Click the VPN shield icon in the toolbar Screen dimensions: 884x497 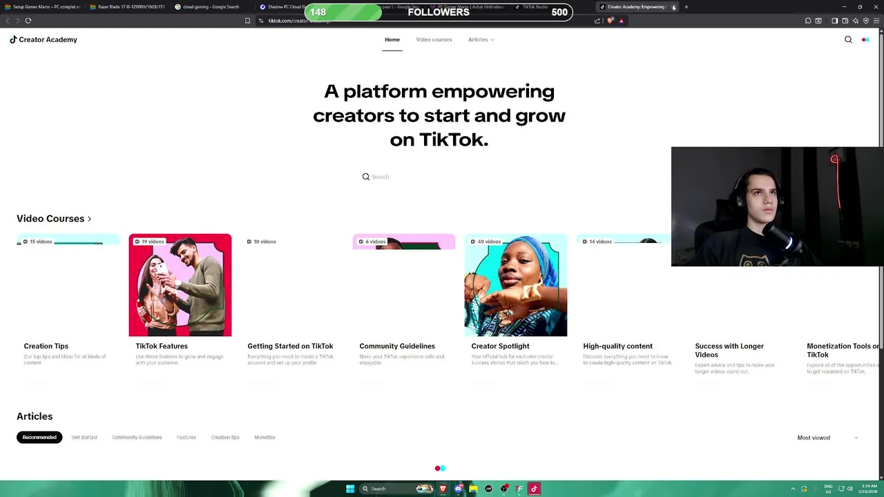(x=865, y=21)
